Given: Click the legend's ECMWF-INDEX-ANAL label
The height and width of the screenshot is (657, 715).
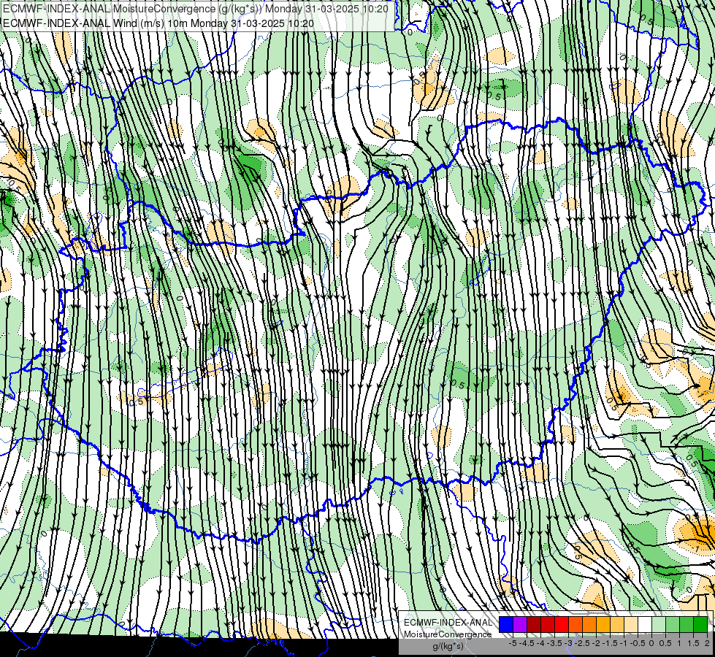Looking at the screenshot, I should [448, 623].
